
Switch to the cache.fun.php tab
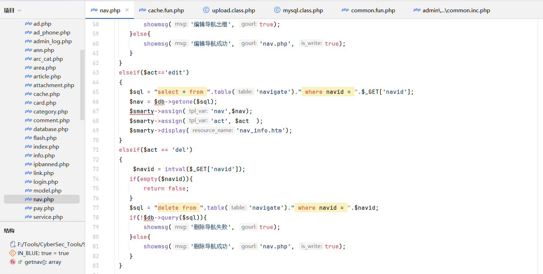tap(166, 11)
